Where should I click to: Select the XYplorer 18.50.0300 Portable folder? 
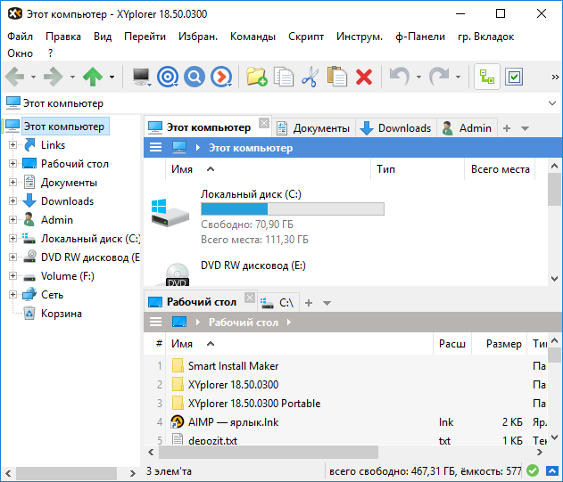(254, 403)
